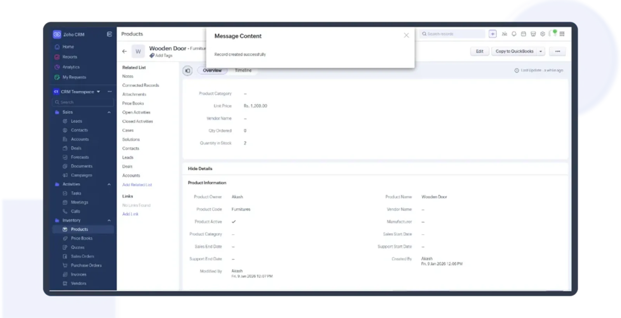621x318 pixels.
Task: Click the Product Active checkmark value
Action: (234, 222)
